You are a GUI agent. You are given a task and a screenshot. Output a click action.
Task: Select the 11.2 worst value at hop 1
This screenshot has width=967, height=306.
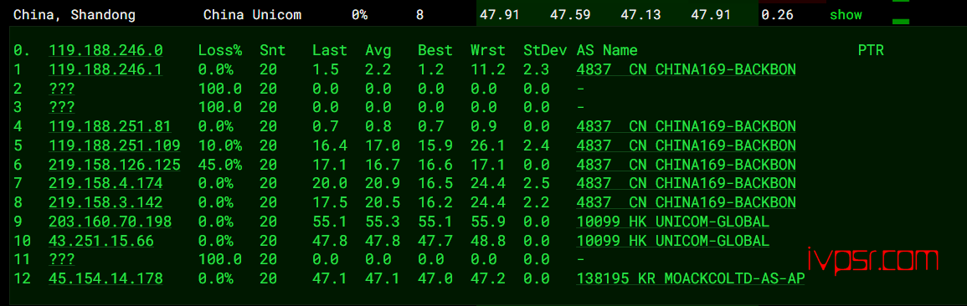pos(488,69)
